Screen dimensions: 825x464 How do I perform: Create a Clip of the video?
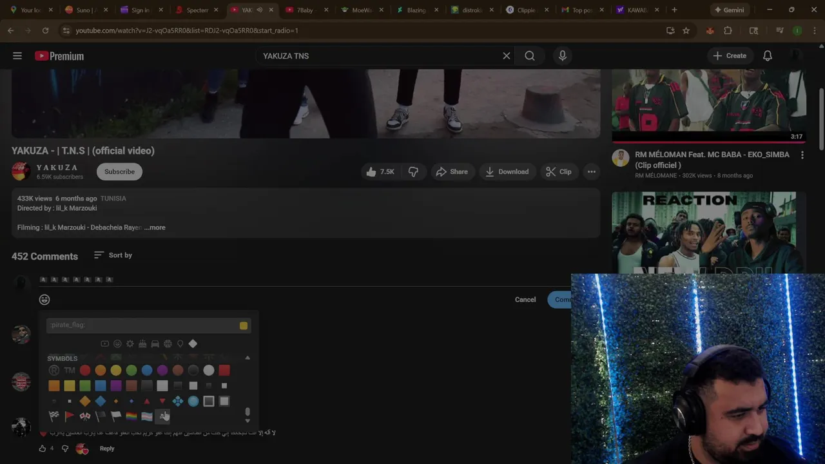559,171
